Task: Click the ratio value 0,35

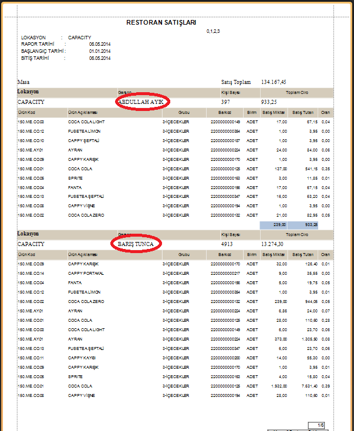Action: [326, 169]
